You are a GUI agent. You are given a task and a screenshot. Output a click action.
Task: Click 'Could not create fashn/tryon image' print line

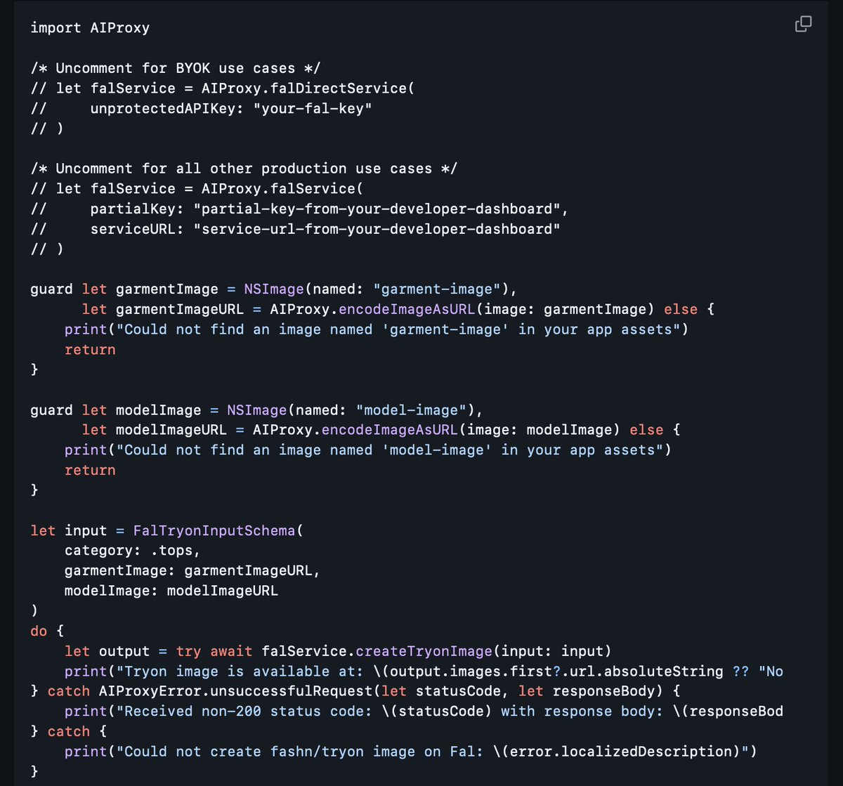(x=411, y=752)
